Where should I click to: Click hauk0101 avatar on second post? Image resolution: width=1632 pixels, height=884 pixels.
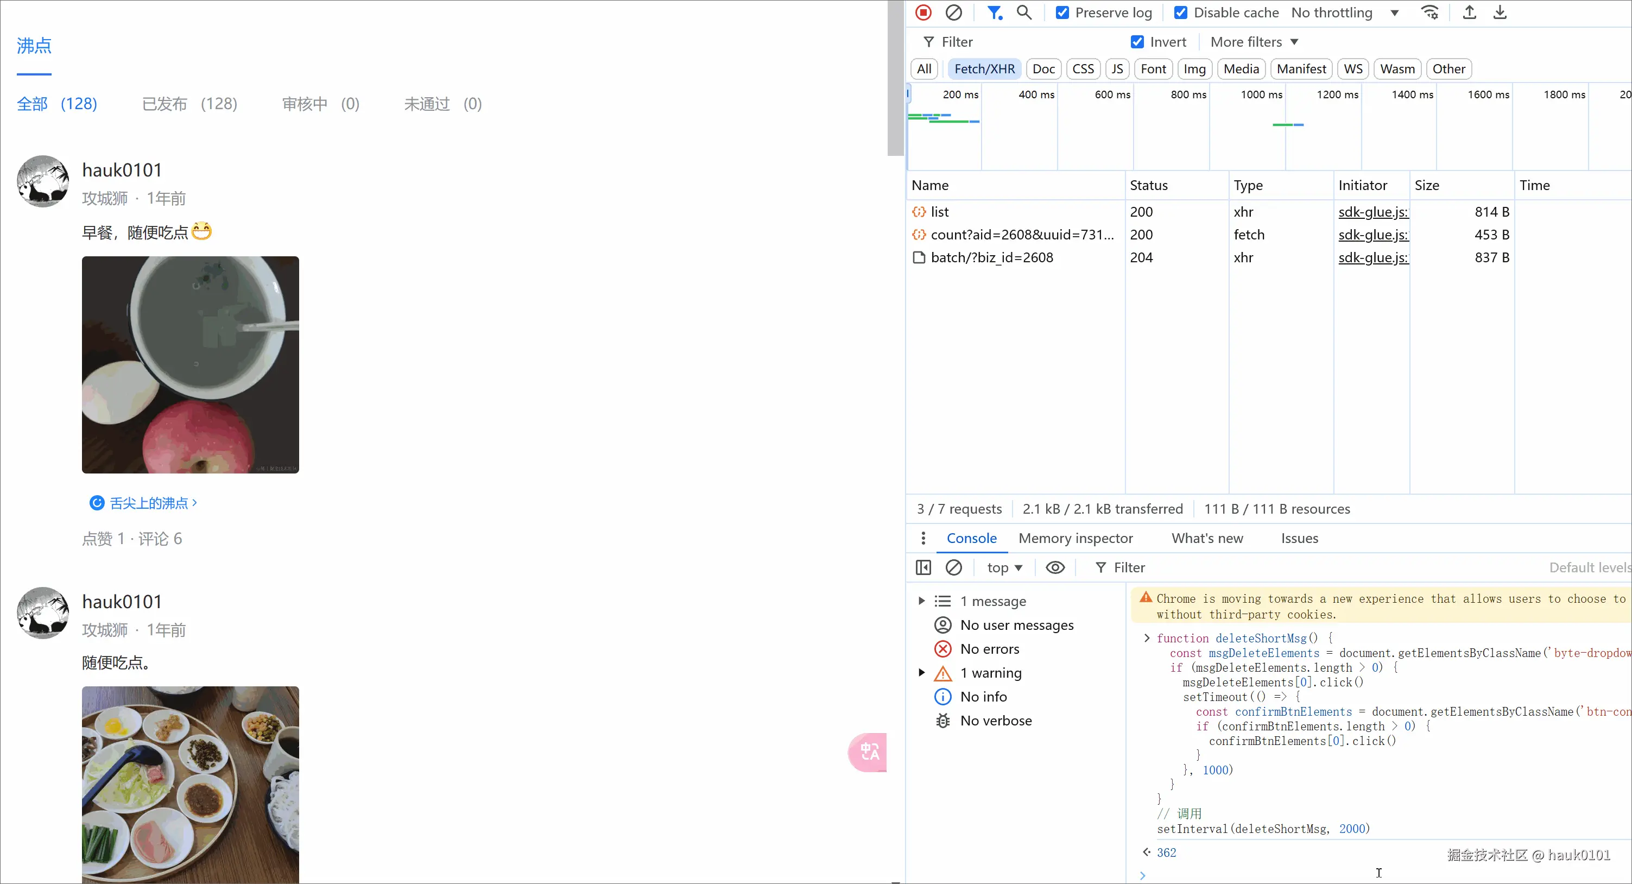42,613
